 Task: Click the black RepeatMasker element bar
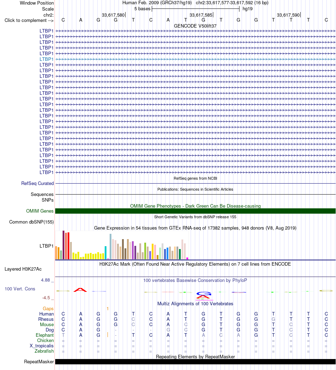195,362
